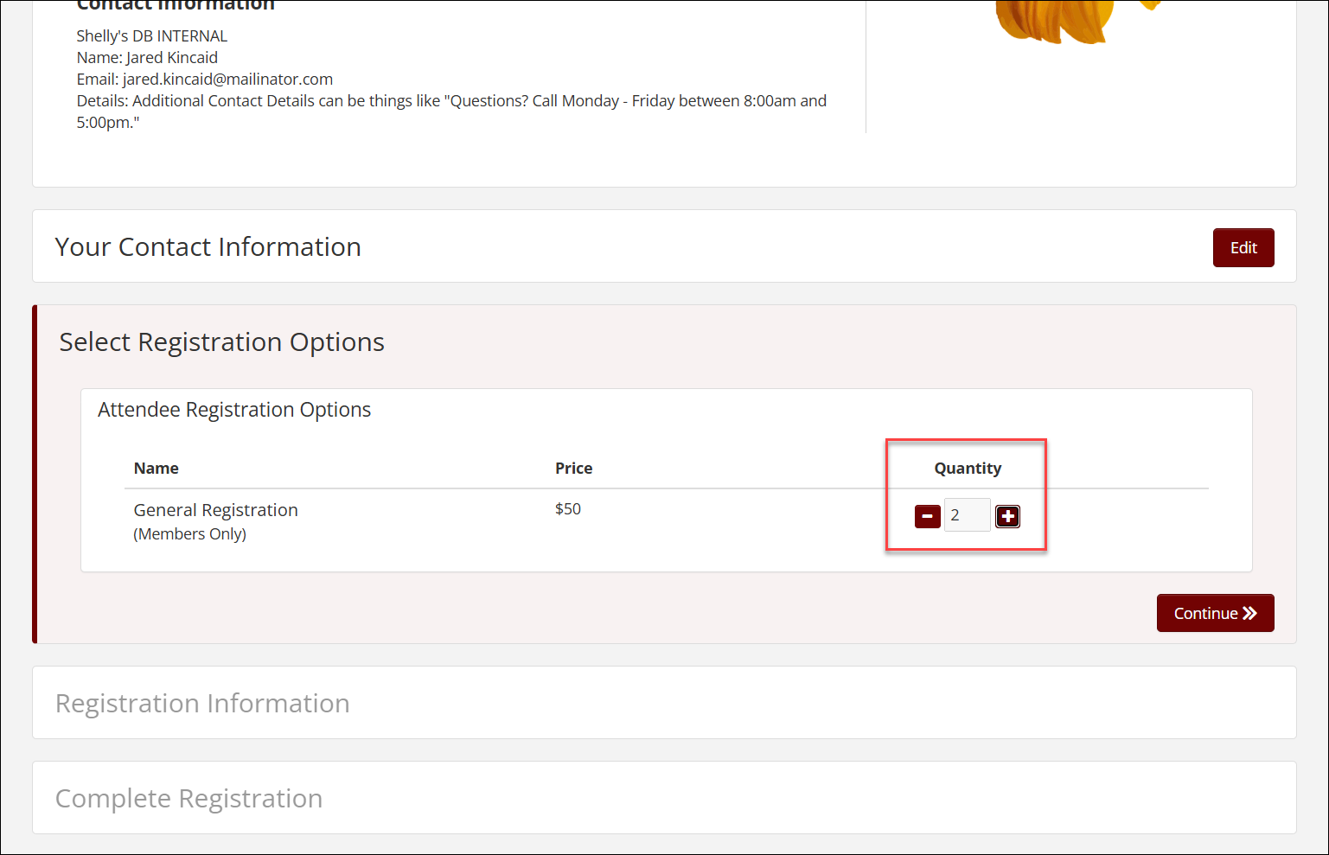
Task: Click the (Members Only) label under General Registration
Action: [x=189, y=533]
